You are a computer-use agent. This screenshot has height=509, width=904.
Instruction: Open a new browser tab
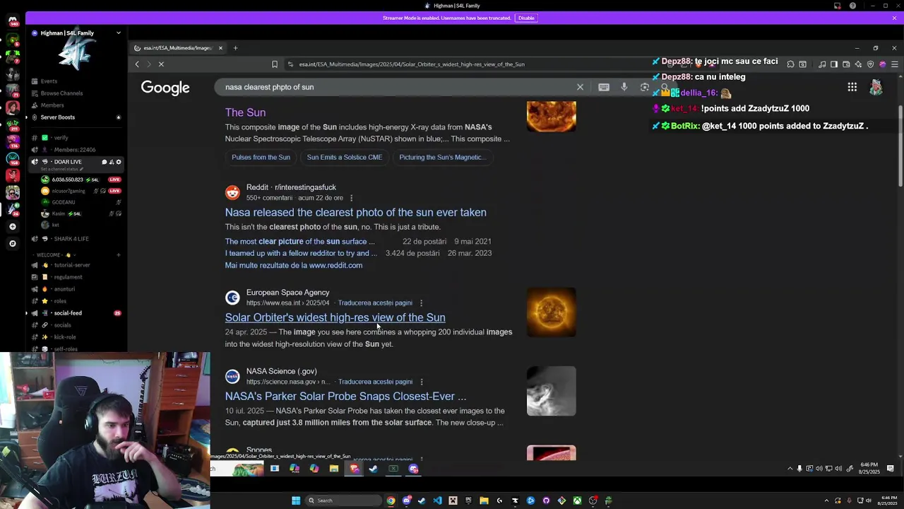coord(236,48)
